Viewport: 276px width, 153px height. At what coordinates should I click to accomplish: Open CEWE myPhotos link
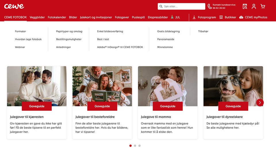point(256,17)
